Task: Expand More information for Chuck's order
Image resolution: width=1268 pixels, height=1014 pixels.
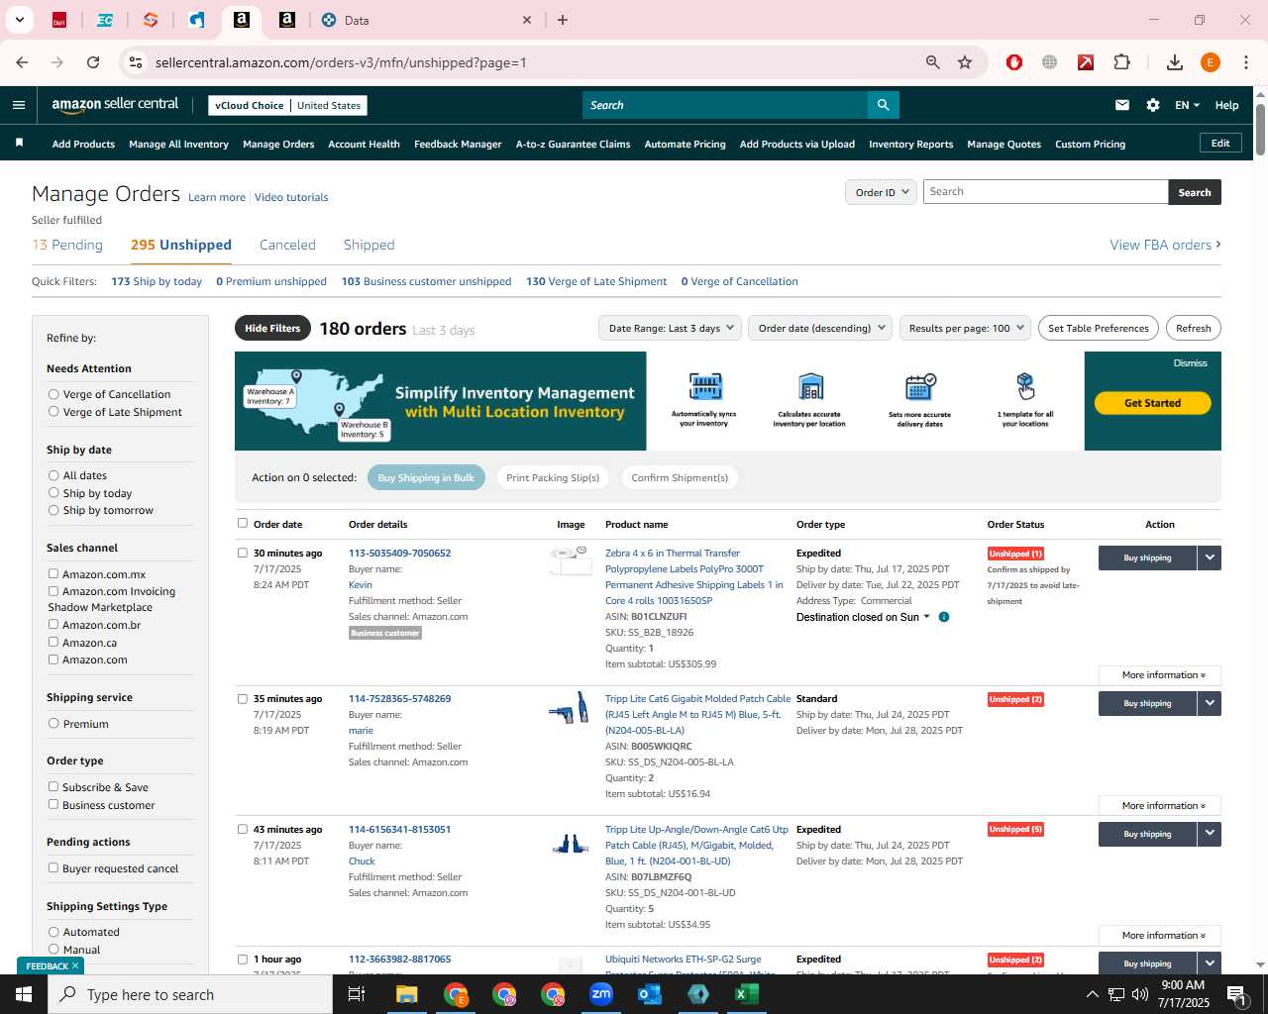Action: coord(1160,935)
